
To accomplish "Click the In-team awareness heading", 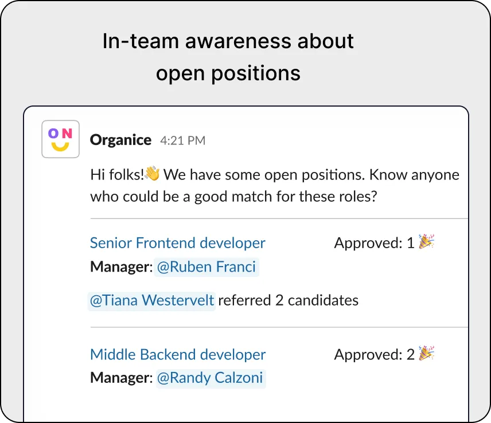I will point(228,56).
